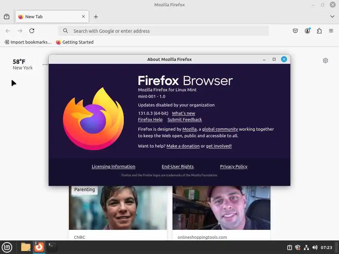Viewport: 339px width, 254px height.
Task: Open new tab personalize gear icon
Action: [x=325, y=61]
